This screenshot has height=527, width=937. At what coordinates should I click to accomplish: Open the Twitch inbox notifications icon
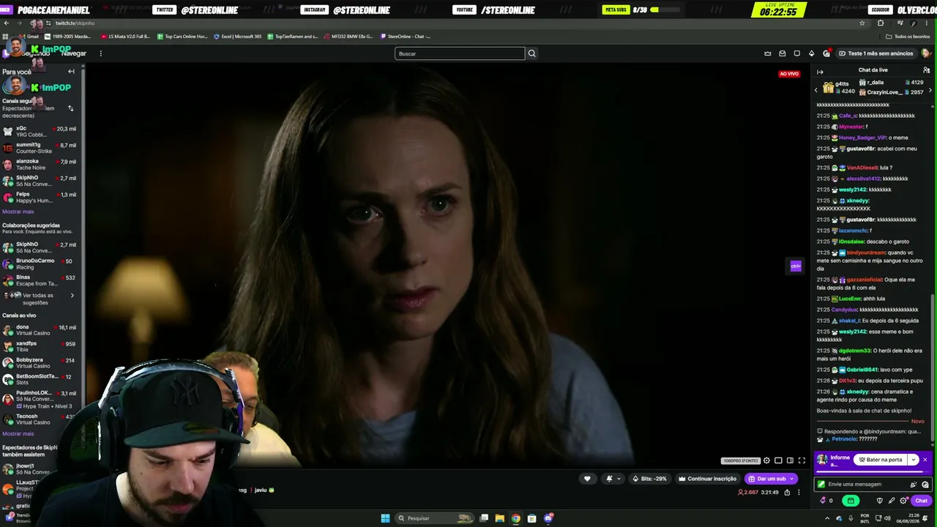coord(783,53)
